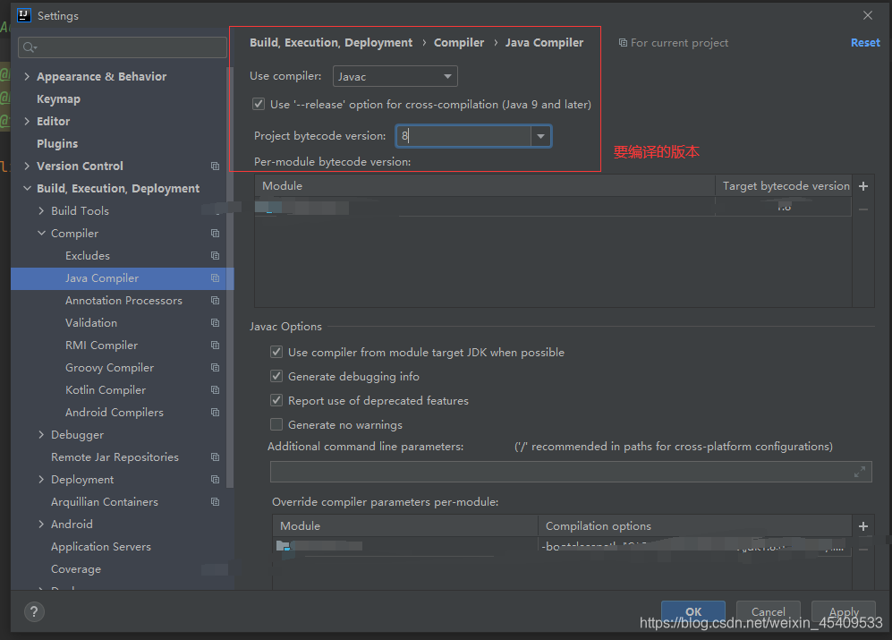Viewport: 892px width, 640px height.
Task: Click project-level icon beside RMI Compiler
Action: click(x=215, y=345)
